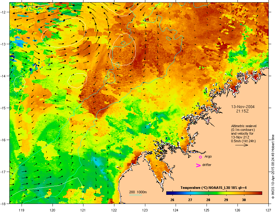Screen dimensions: 275x213
Task: Click the 'Altimetric sealevel' caption text
Action: click(x=244, y=126)
